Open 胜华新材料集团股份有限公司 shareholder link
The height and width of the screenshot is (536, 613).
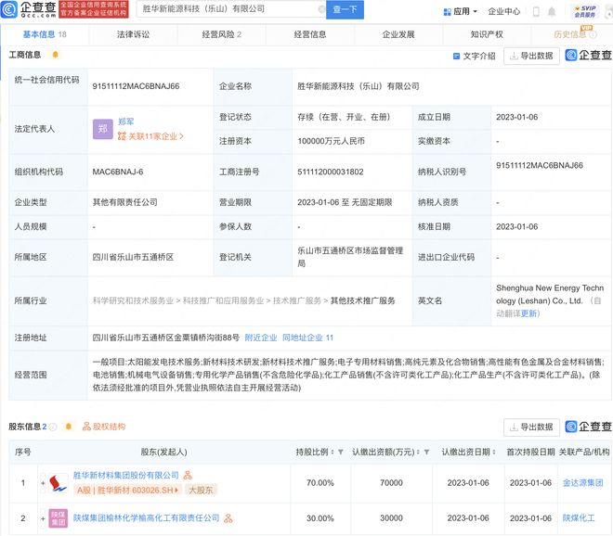click(126, 475)
